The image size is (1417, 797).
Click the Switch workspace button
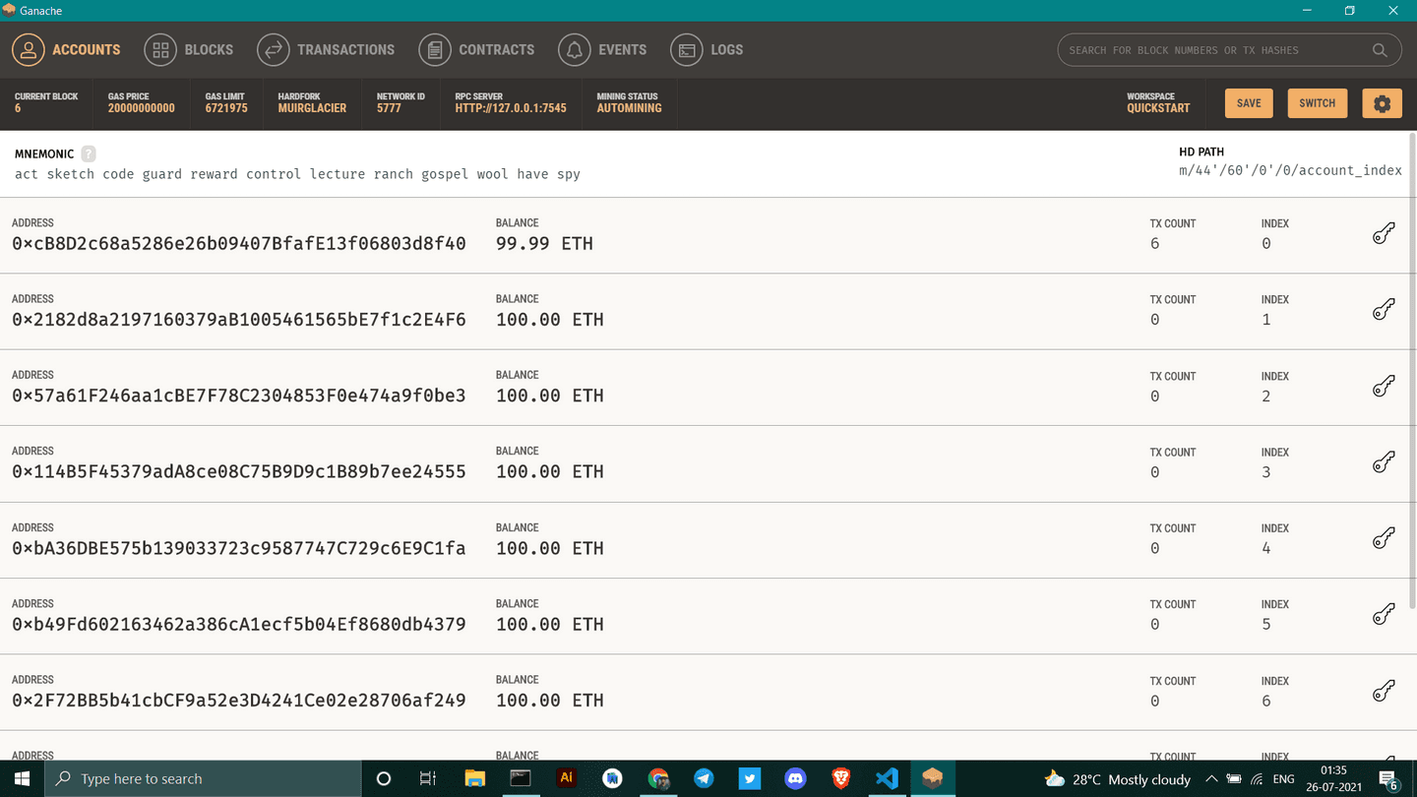(x=1317, y=103)
